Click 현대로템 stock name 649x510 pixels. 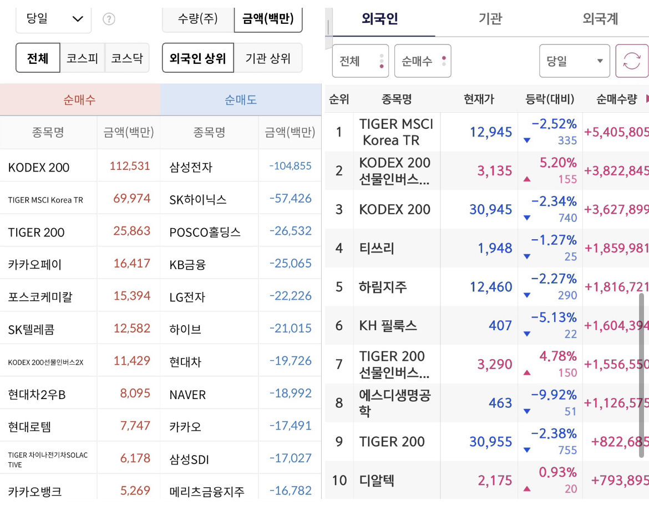click(29, 427)
